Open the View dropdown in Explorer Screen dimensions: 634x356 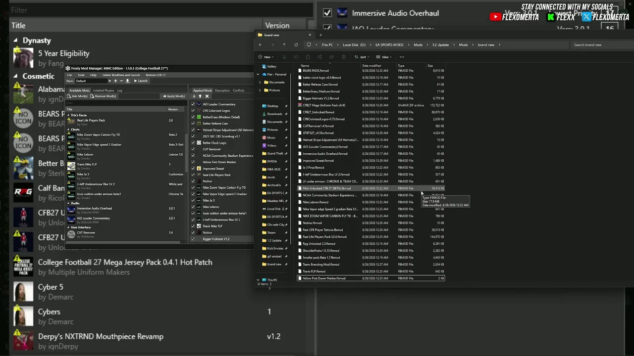[383, 57]
